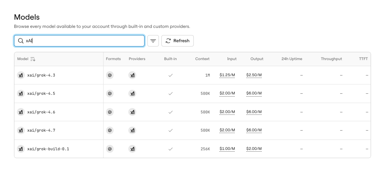380x171 pixels.
Task: Click Built-in checkmark for xai/grok-4.7
Action: [x=171, y=131]
